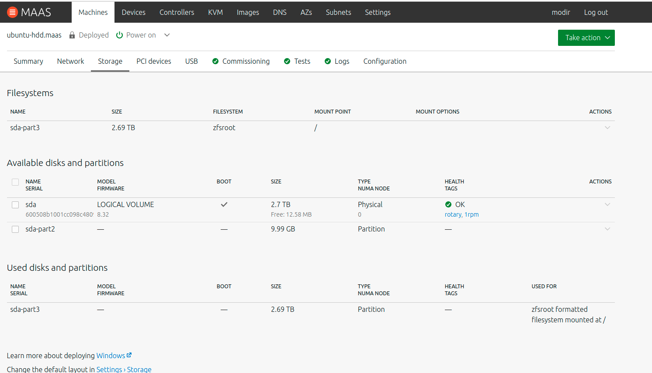This screenshot has width=652, height=373.
Task: Click the Power on status icon
Action: (x=119, y=35)
